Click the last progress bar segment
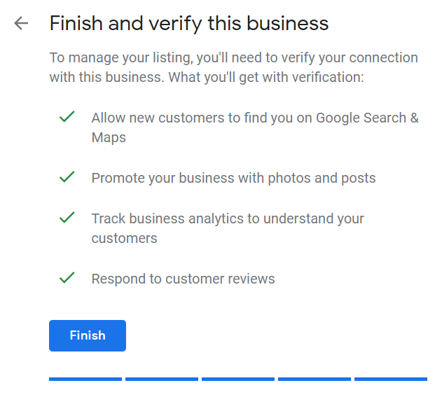This screenshot has width=442, height=397. click(390, 379)
